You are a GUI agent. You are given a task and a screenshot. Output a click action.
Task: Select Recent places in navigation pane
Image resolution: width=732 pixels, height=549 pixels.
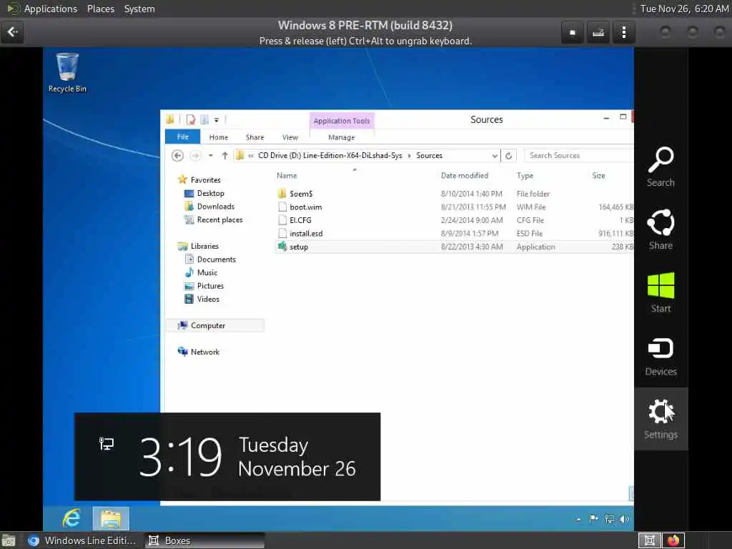click(220, 219)
